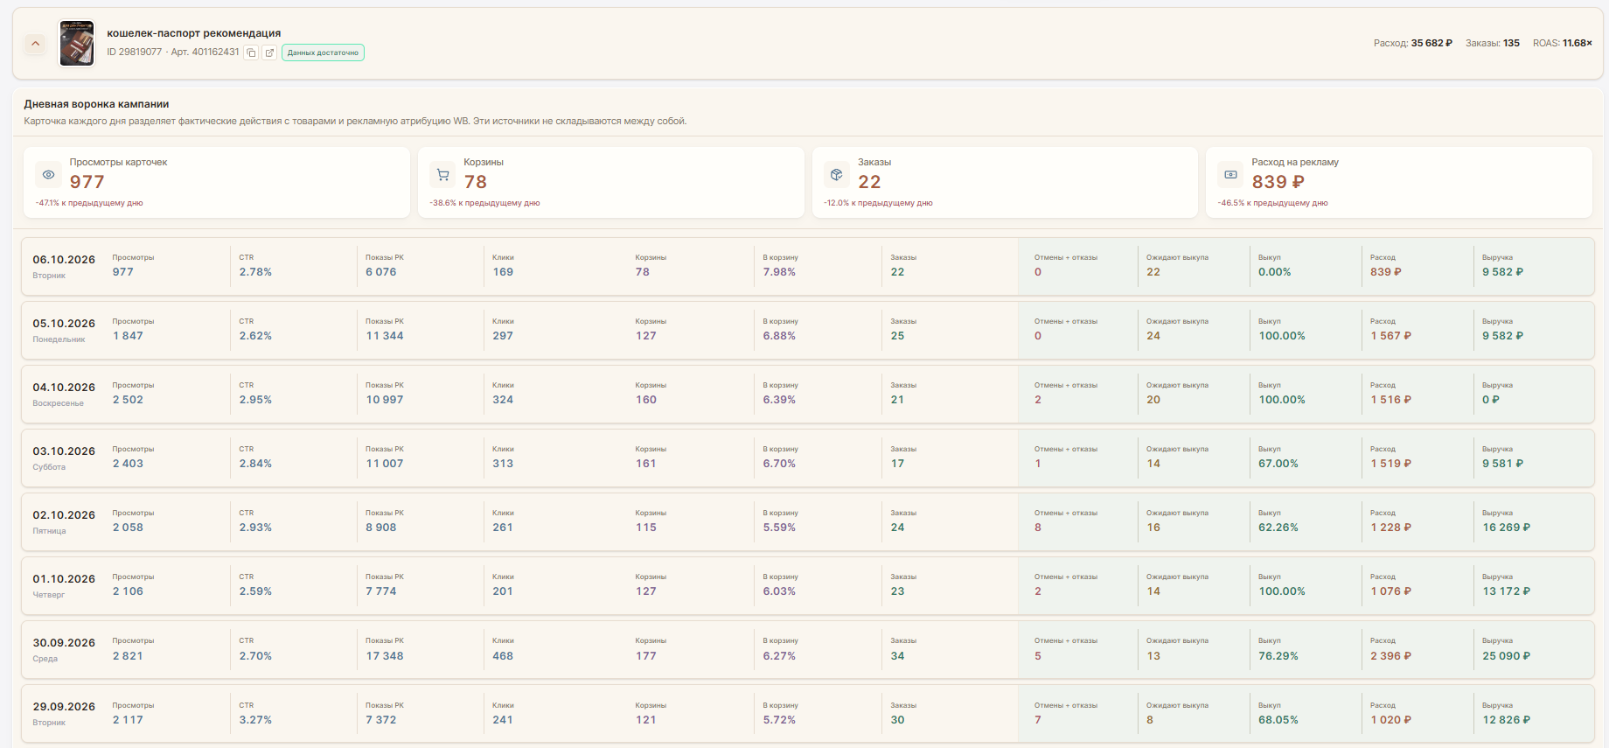The height and width of the screenshot is (748, 1609).
Task: Click the Выручка value 0 ₽
Action: [1491, 400]
